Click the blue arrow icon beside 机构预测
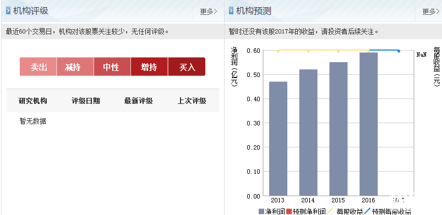 [231, 11]
